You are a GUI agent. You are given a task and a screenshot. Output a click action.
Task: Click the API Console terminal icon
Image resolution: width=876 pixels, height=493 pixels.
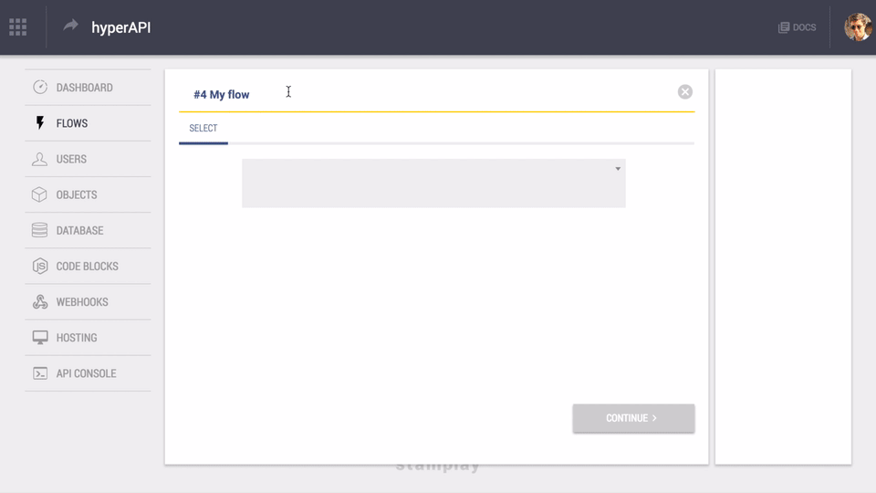(39, 373)
